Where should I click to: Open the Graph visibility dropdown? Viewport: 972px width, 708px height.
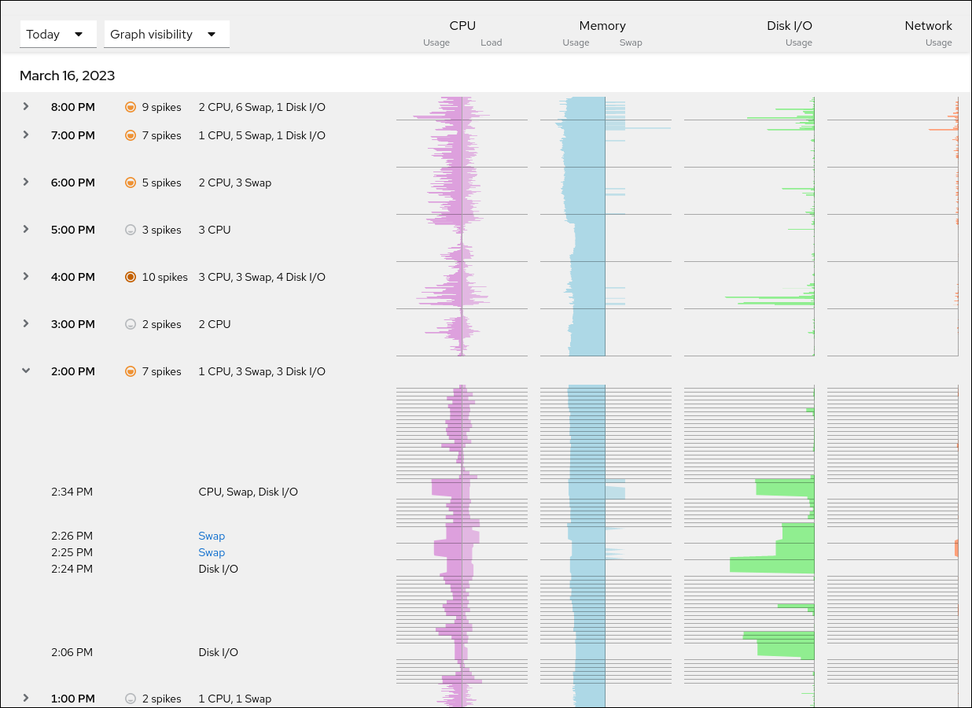[x=166, y=35]
